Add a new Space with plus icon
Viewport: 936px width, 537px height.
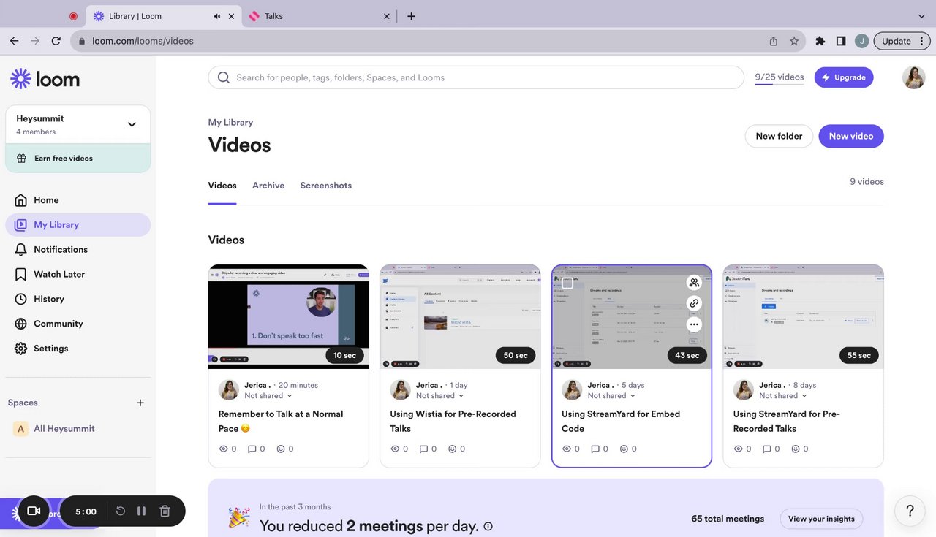coord(140,403)
